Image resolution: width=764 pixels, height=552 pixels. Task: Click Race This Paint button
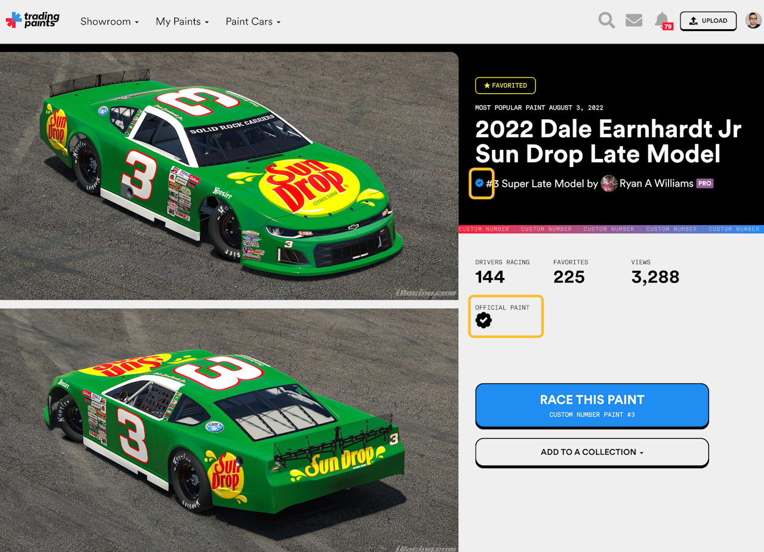coord(592,406)
